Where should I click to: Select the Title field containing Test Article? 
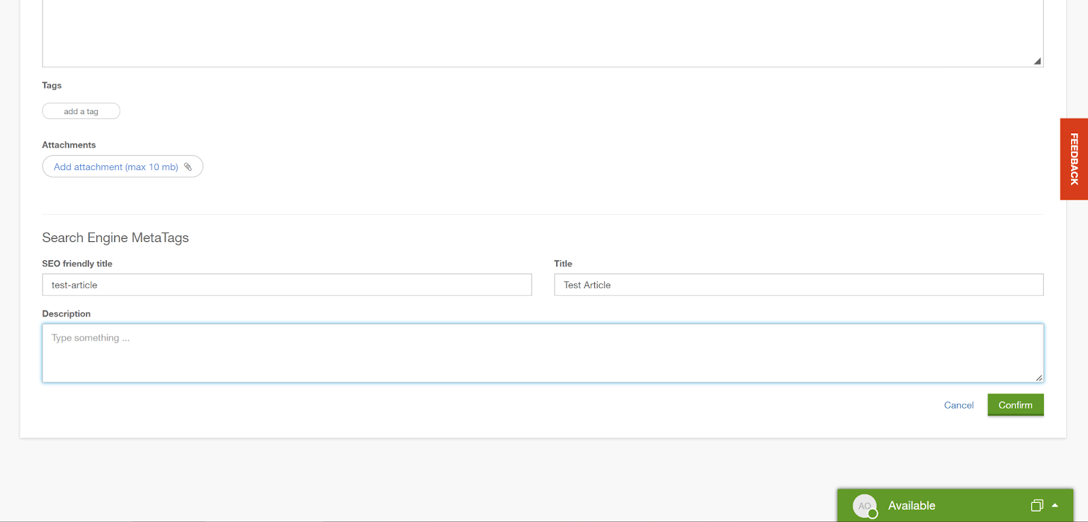798,285
